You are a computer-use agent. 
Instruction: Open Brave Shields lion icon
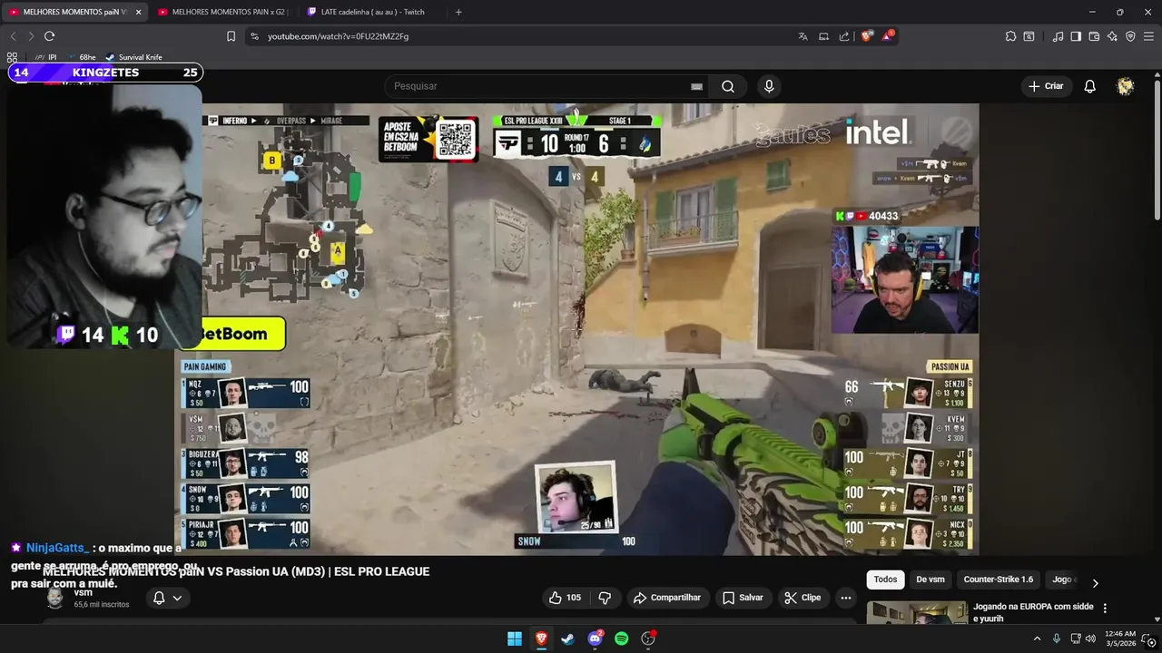867,36
